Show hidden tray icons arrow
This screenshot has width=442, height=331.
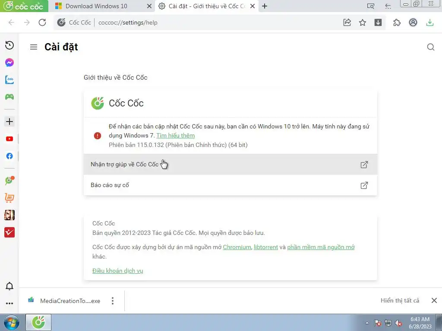(x=367, y=323)
